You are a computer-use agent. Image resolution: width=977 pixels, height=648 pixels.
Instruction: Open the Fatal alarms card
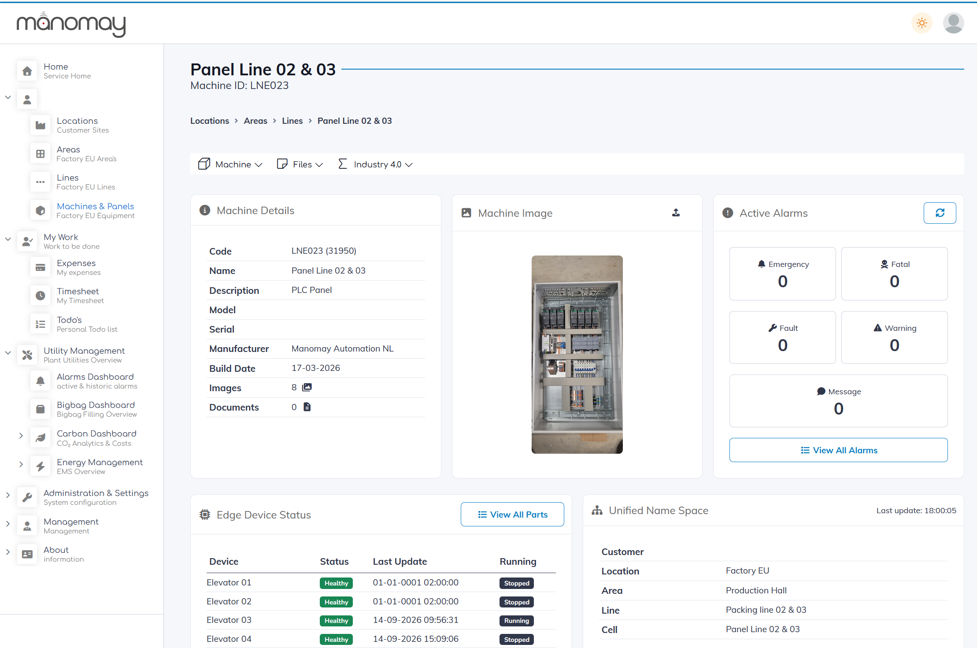(x=894, y=274)
